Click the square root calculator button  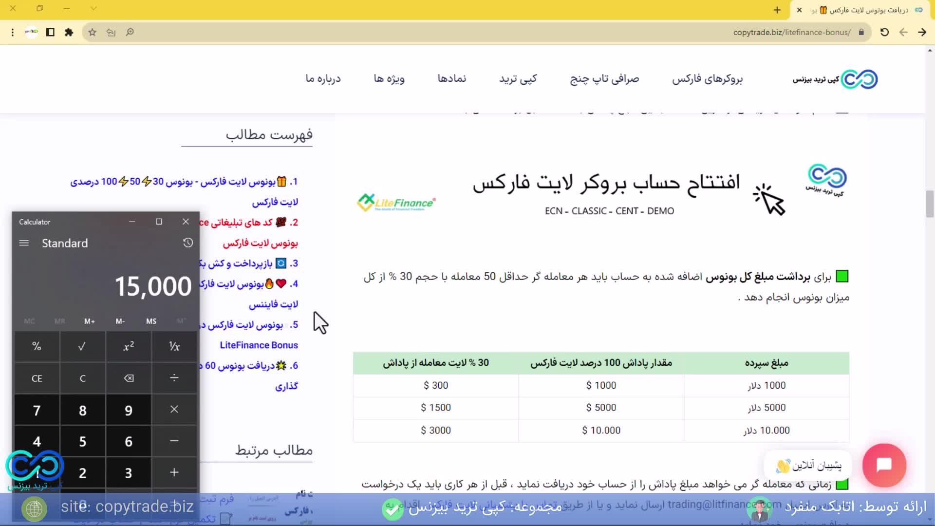82,346
